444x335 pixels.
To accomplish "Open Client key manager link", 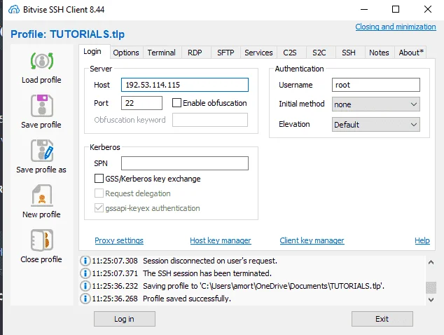I will (312, 240).
